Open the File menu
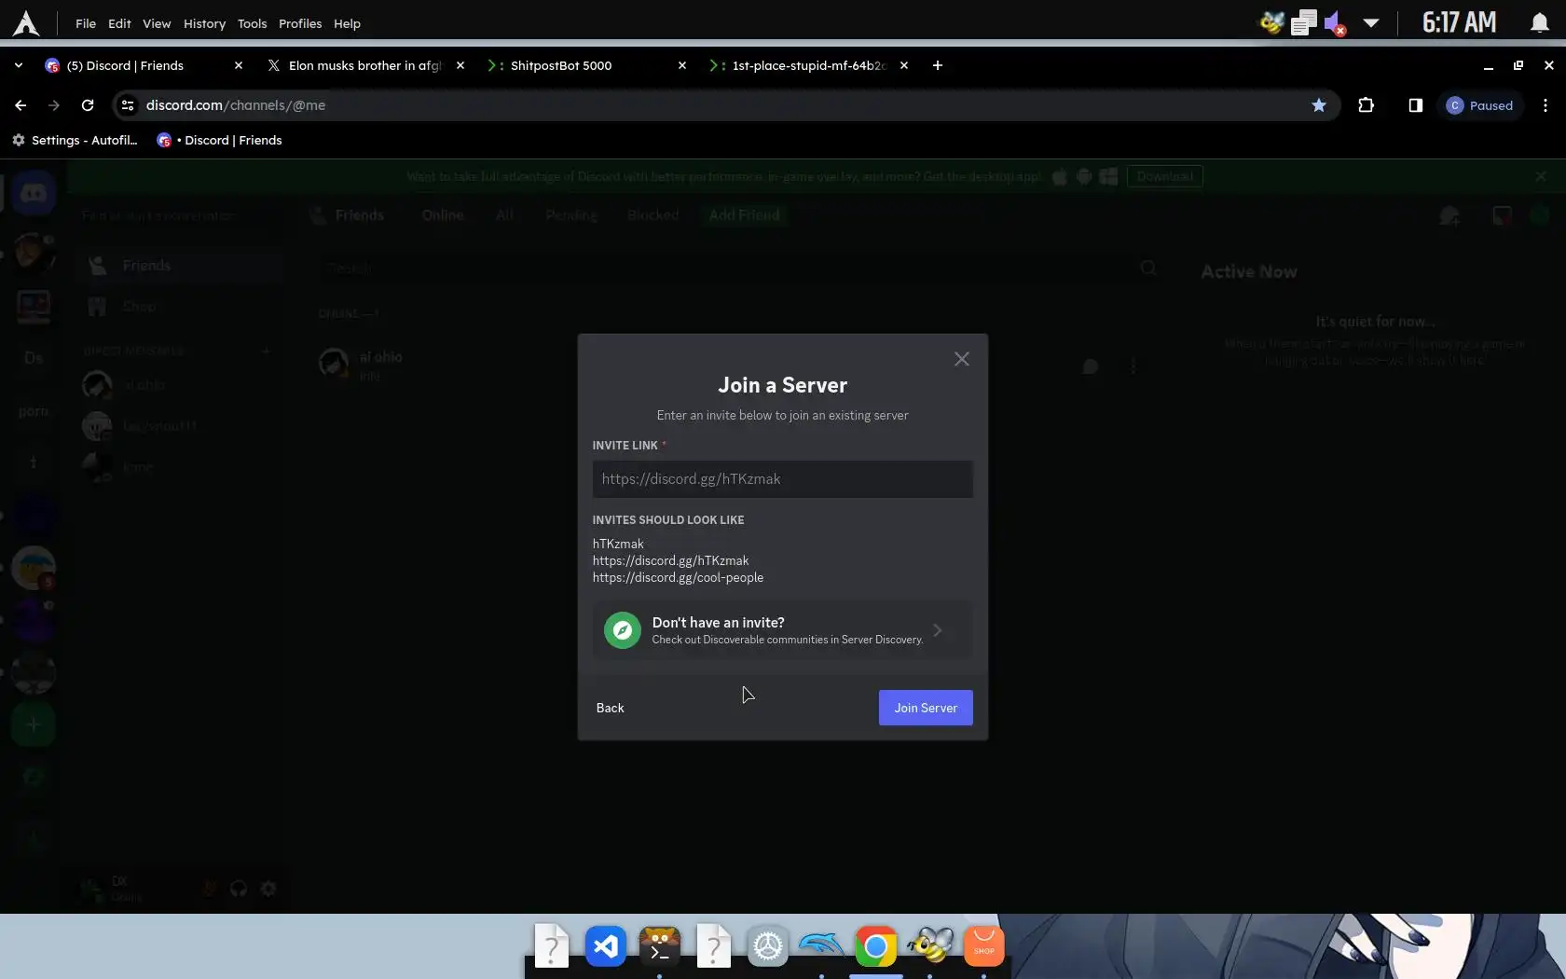The height and width of the screenshot is (979, 1566). click(86, 23)
